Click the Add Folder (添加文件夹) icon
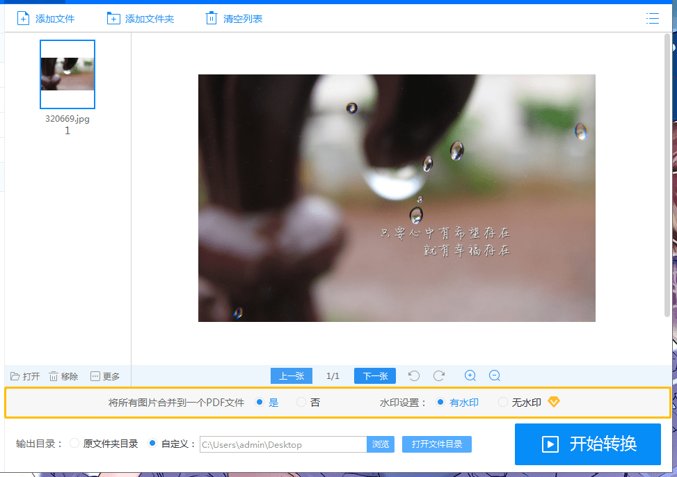Screen dimensions: 677x477 coord(113,19)
